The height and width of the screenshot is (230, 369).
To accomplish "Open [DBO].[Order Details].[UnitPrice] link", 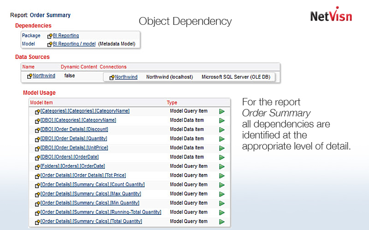I will pyautogui.click(x=74, y=148).
